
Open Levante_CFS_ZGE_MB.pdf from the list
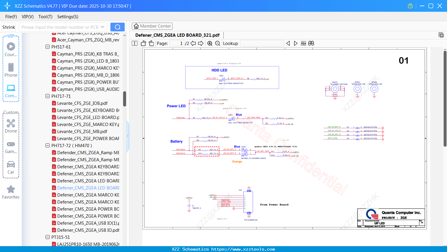(x=82, y=132)
